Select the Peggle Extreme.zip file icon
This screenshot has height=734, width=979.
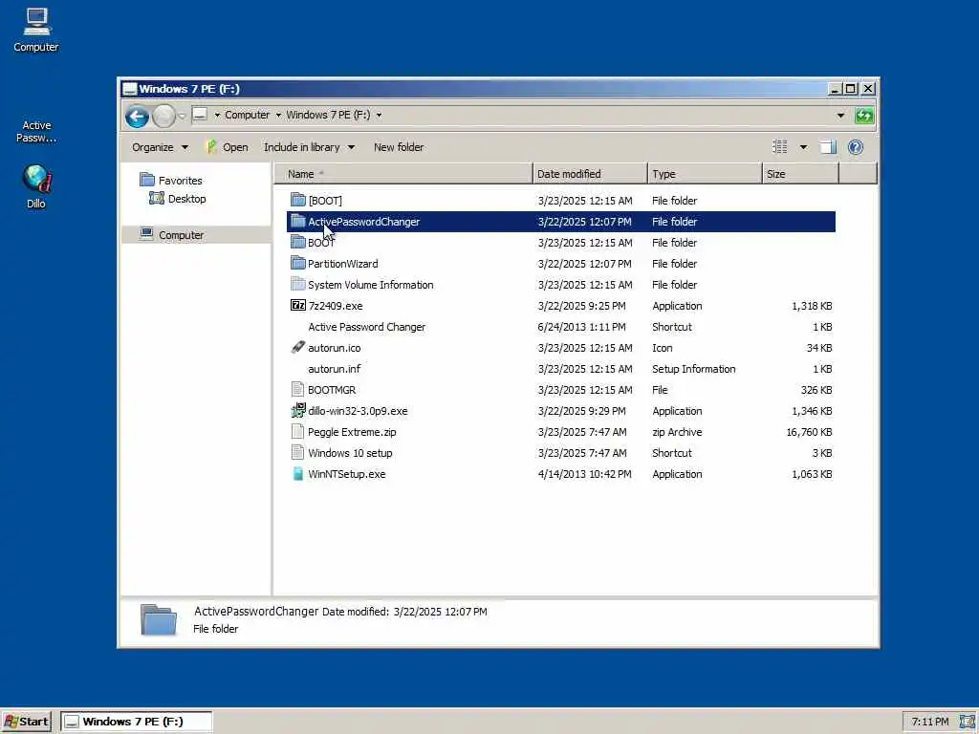pos(298,431)
